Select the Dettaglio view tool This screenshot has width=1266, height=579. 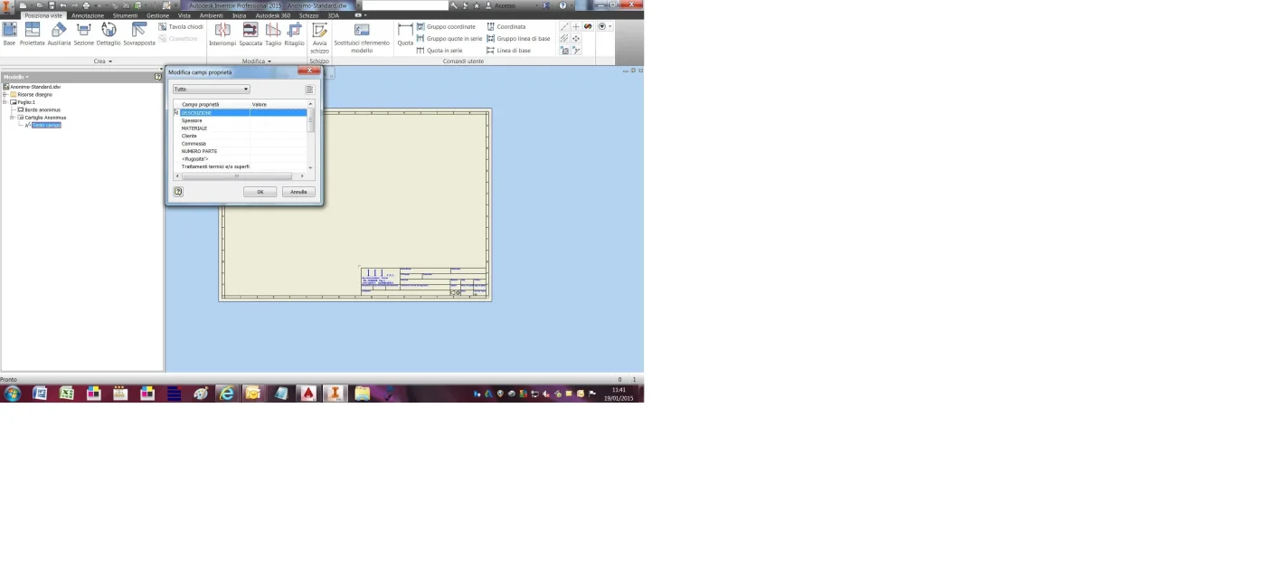(x=109, y=34)
